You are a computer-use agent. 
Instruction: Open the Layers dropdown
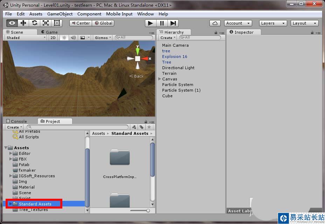tap(273, 23)
